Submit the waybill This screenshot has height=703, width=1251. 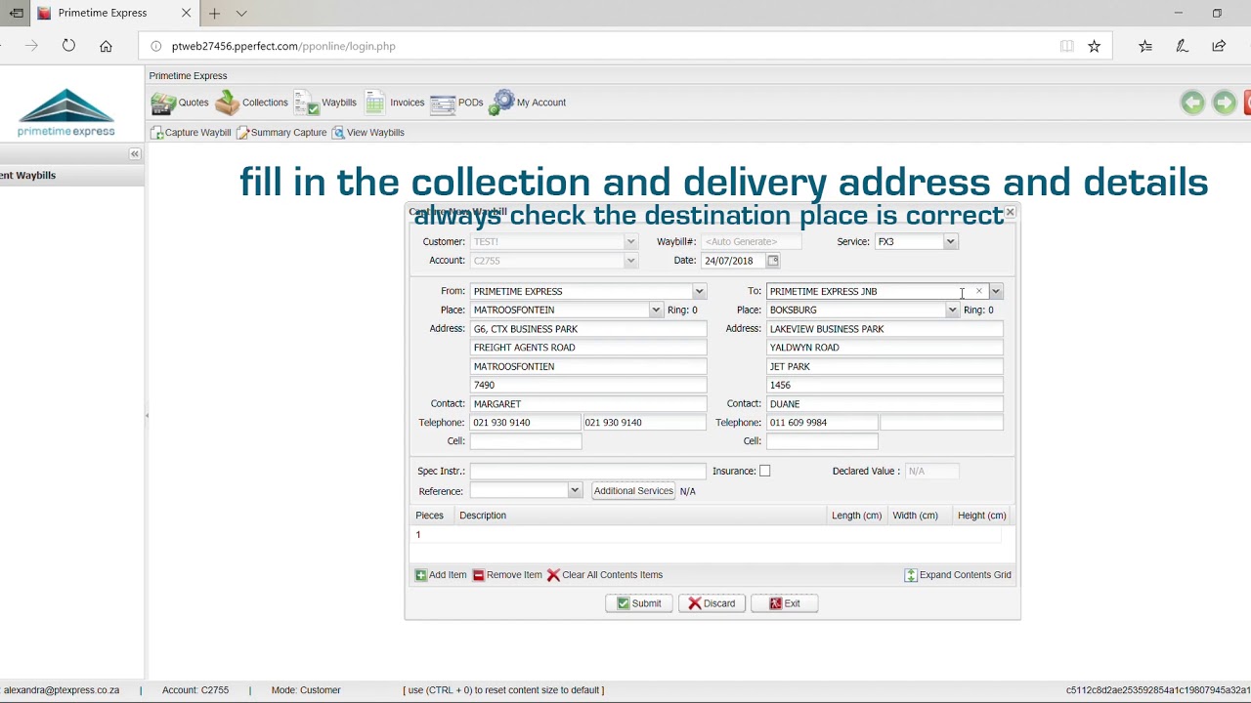click(639, 603)
